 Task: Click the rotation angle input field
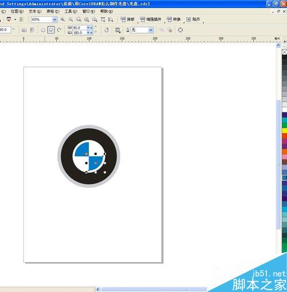coord(5,30)
